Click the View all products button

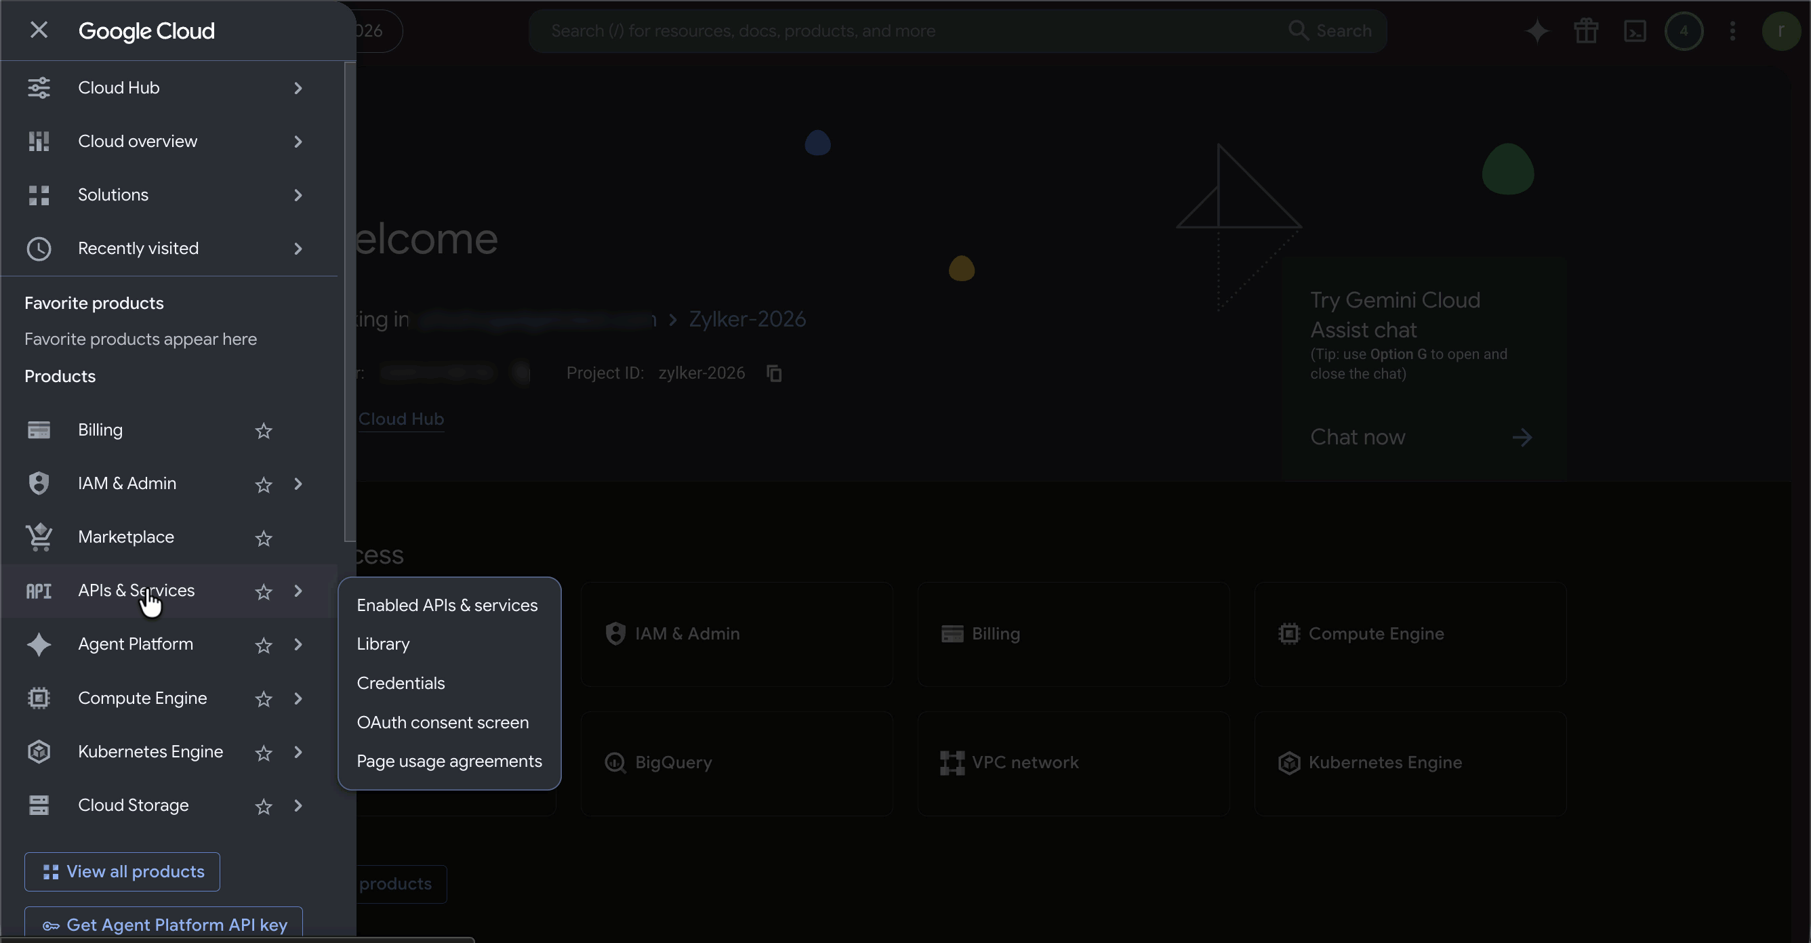(x=122, y=872)
